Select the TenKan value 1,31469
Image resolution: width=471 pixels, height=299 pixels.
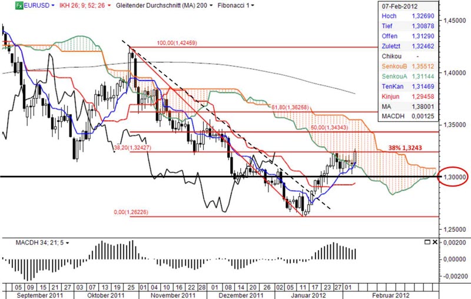423,87
